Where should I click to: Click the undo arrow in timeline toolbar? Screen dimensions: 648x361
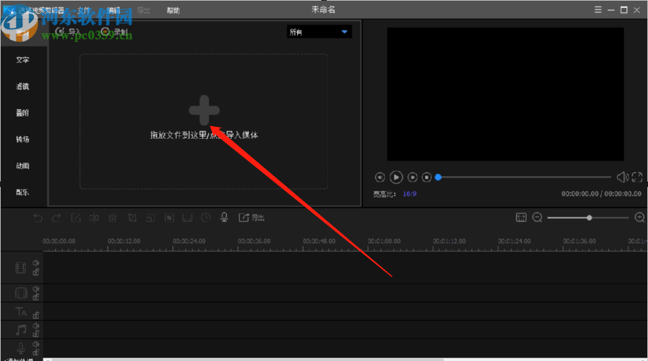37,217
